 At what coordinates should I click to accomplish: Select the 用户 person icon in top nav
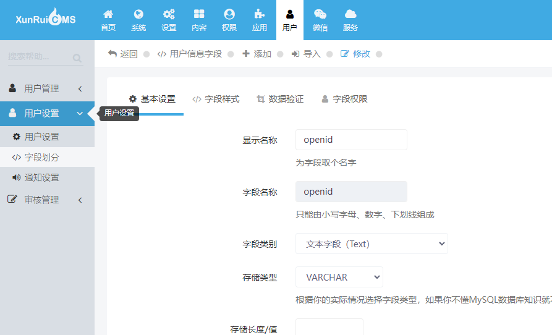pos(290,14)
